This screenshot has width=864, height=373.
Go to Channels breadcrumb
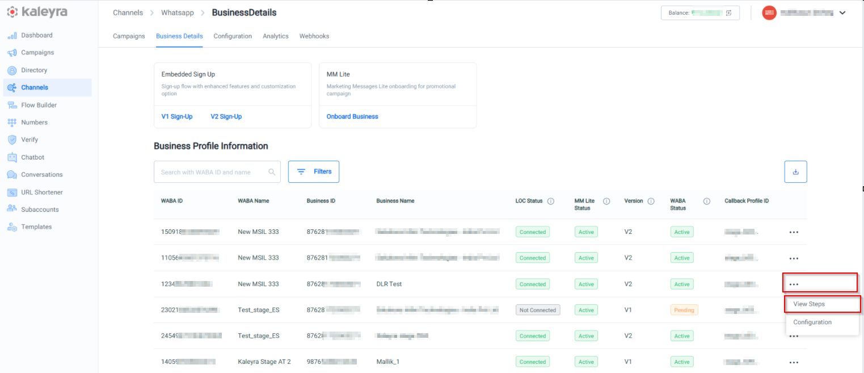(x=128, y=12)
